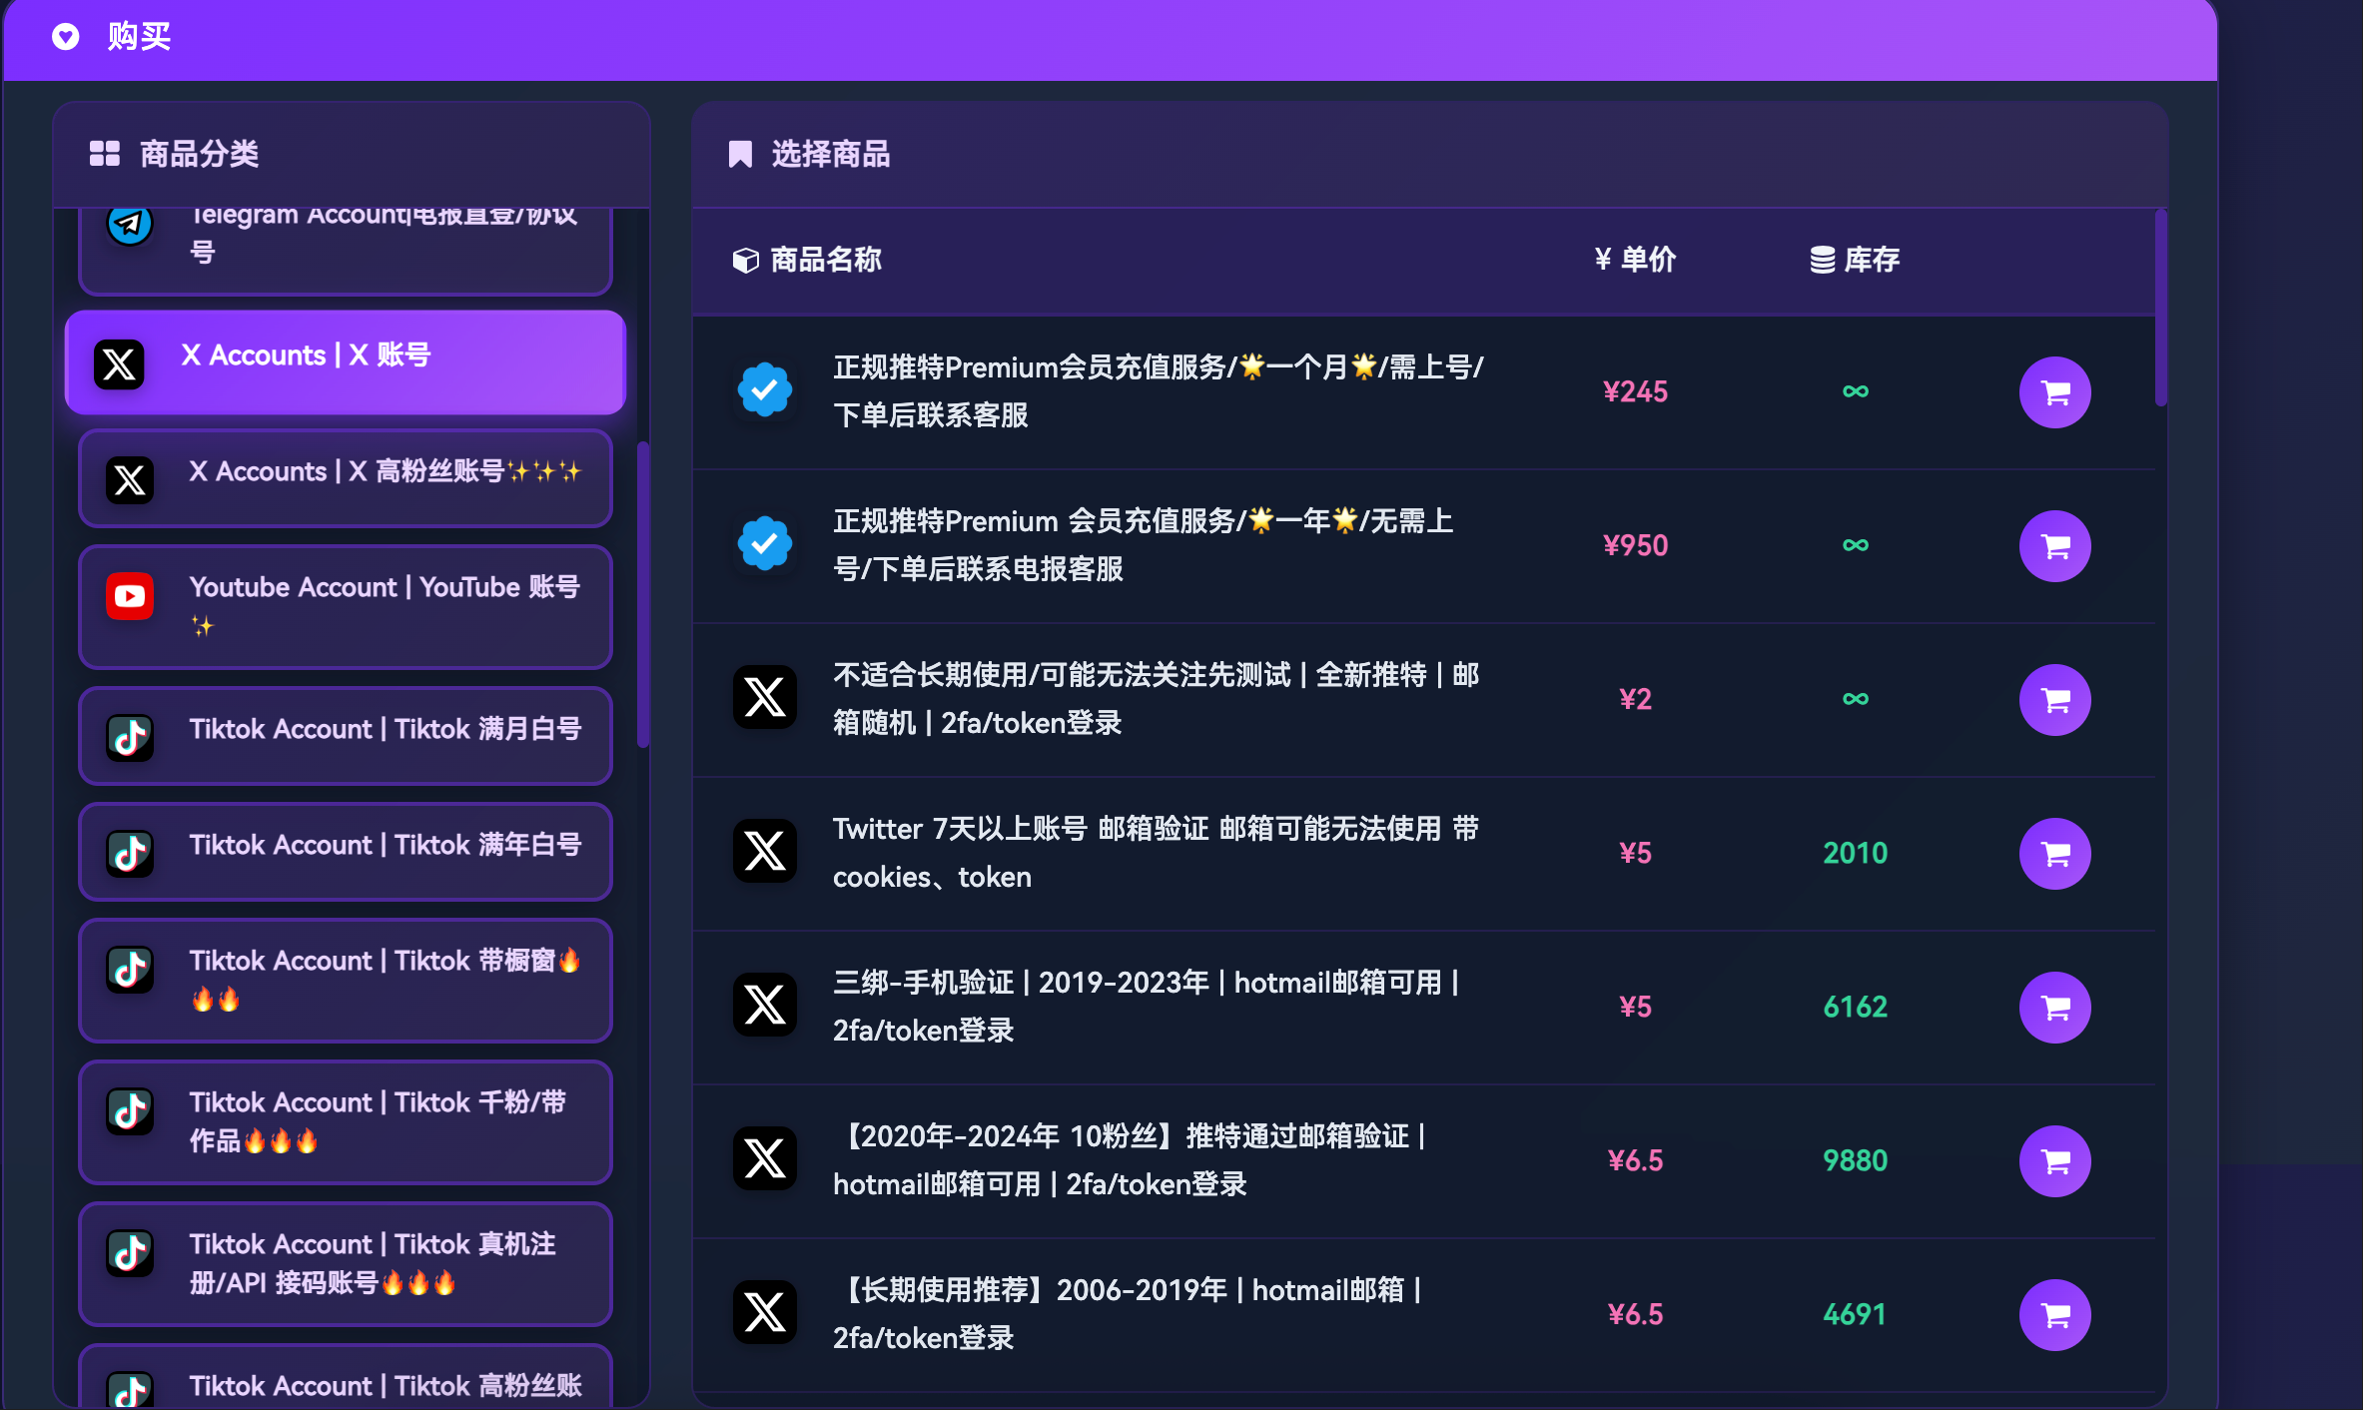
Task: Click cart icon for ¥245 Premium monthly service
Action: 2054,392
